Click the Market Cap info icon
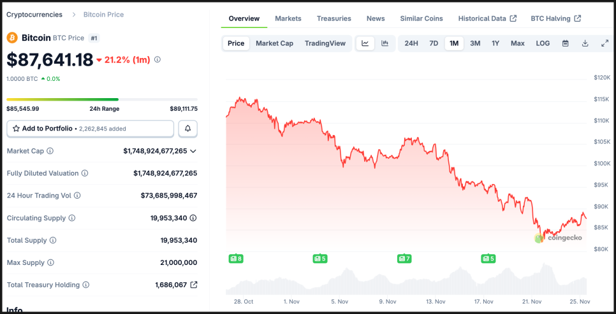Screen dimensions: 616x314 (50, 151)
